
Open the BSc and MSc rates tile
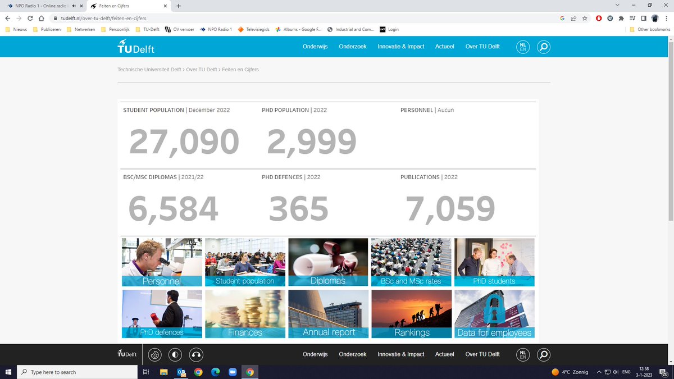[411, 262]
